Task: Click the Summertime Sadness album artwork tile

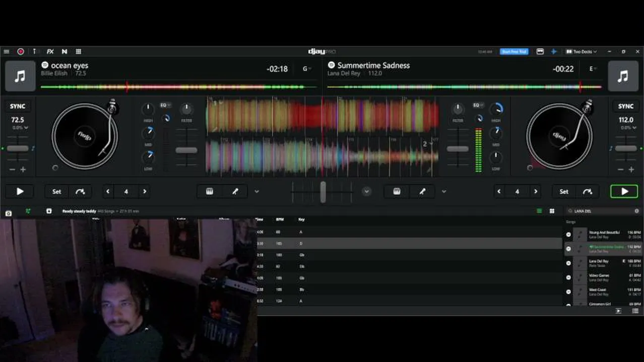Action: coord(623,76)
